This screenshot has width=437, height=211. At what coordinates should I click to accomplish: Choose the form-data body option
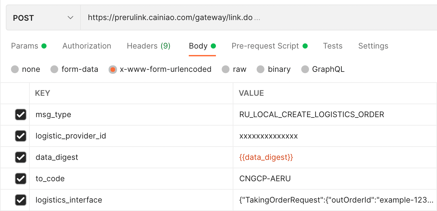pyautogui.click(x=54, y=69)
